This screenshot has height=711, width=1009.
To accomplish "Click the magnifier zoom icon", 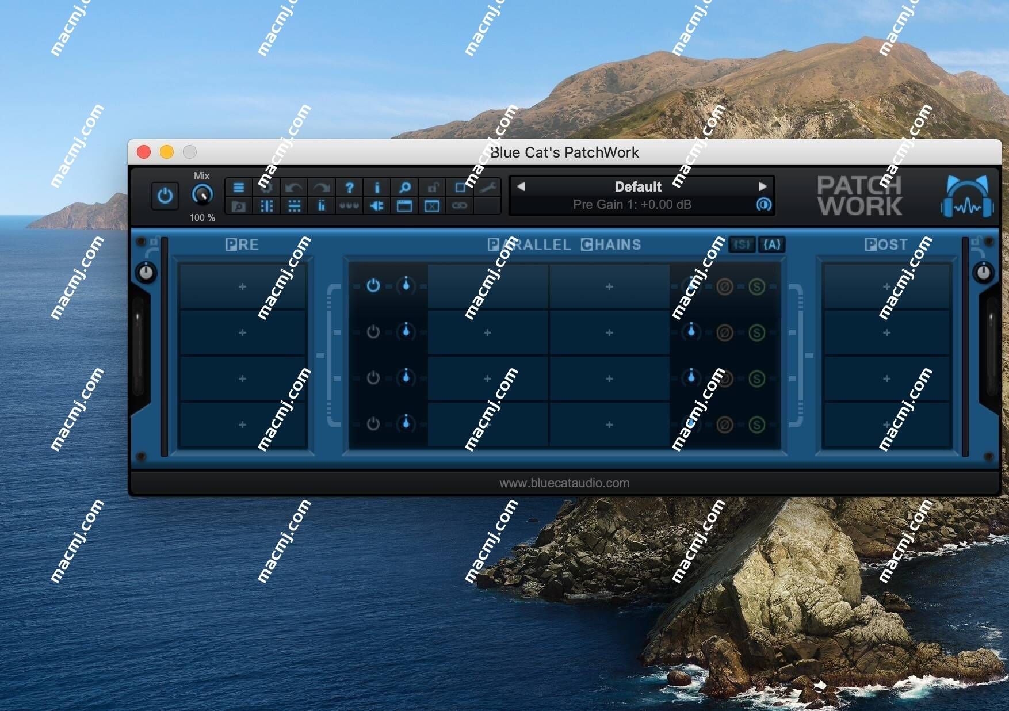I will point(404,188).
